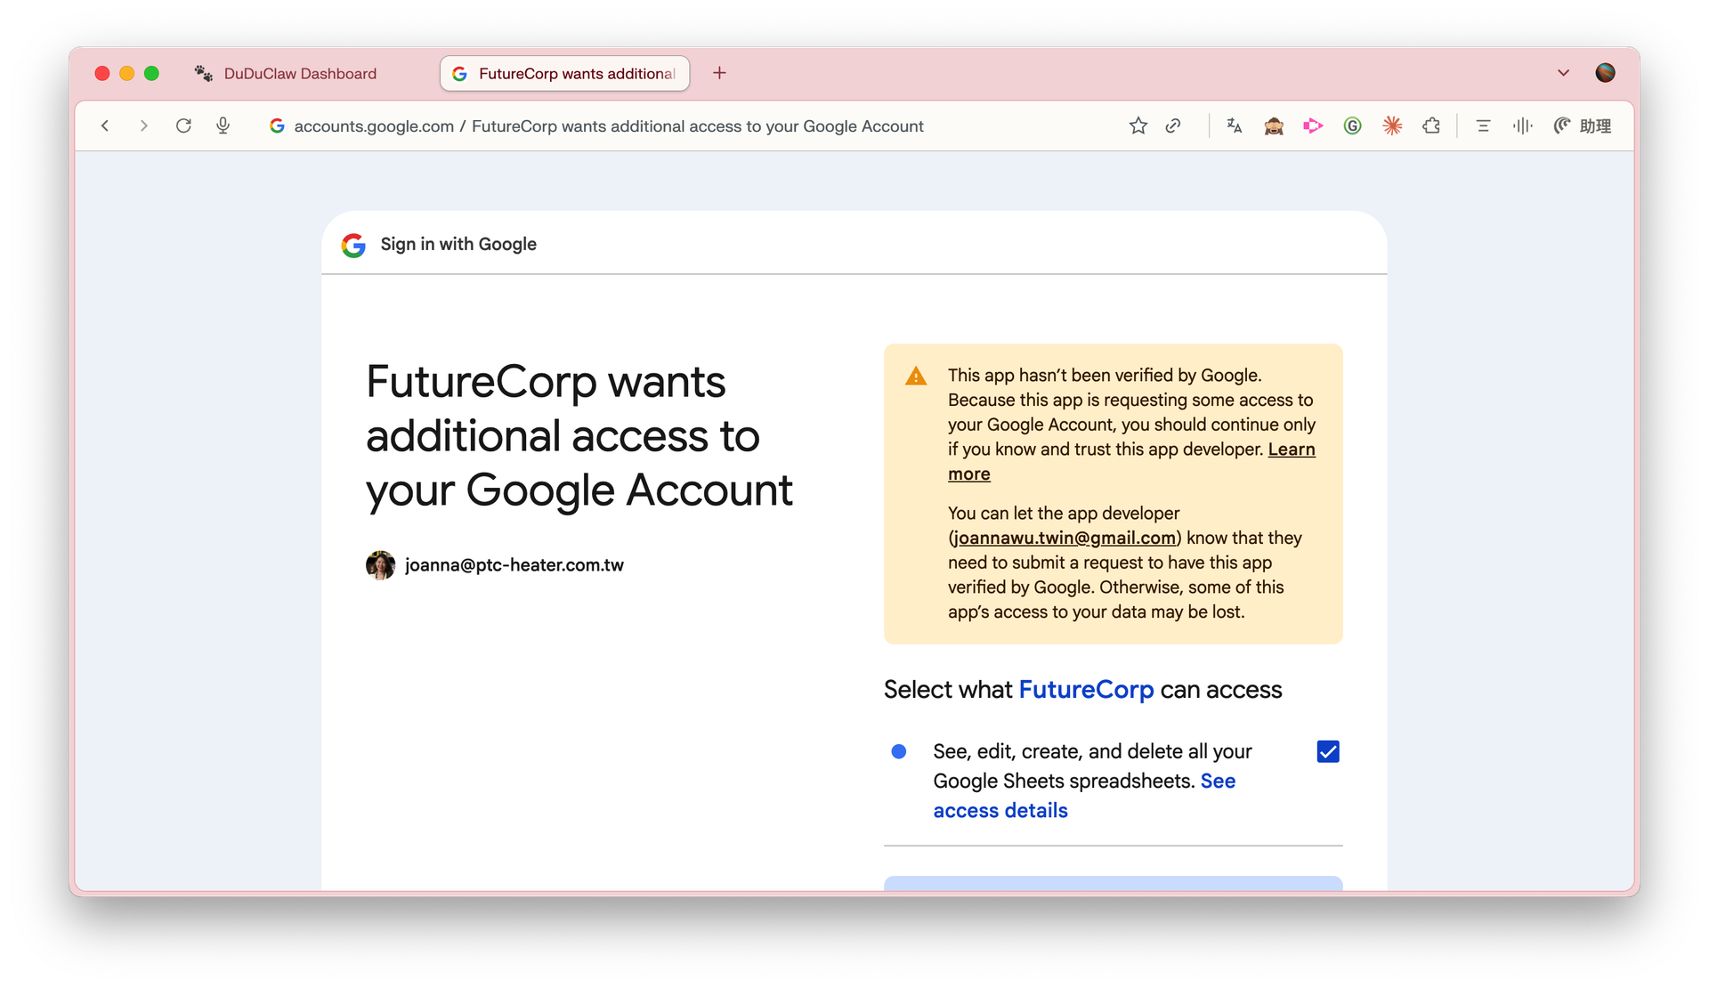This screenshot has width=1709, height=988.
Task: Open the extensions puzzle piece icon
Action: coord(1431,126)
